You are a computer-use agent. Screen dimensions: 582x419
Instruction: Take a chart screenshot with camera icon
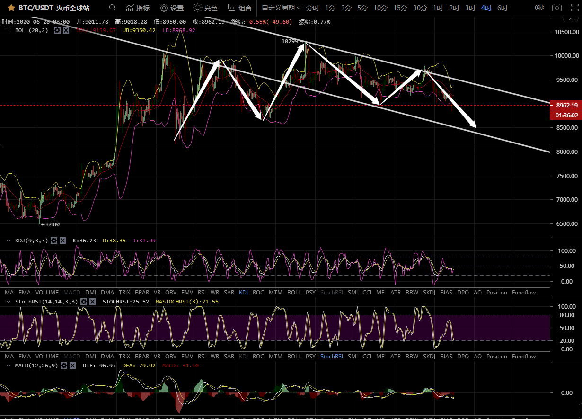(557, 8)
